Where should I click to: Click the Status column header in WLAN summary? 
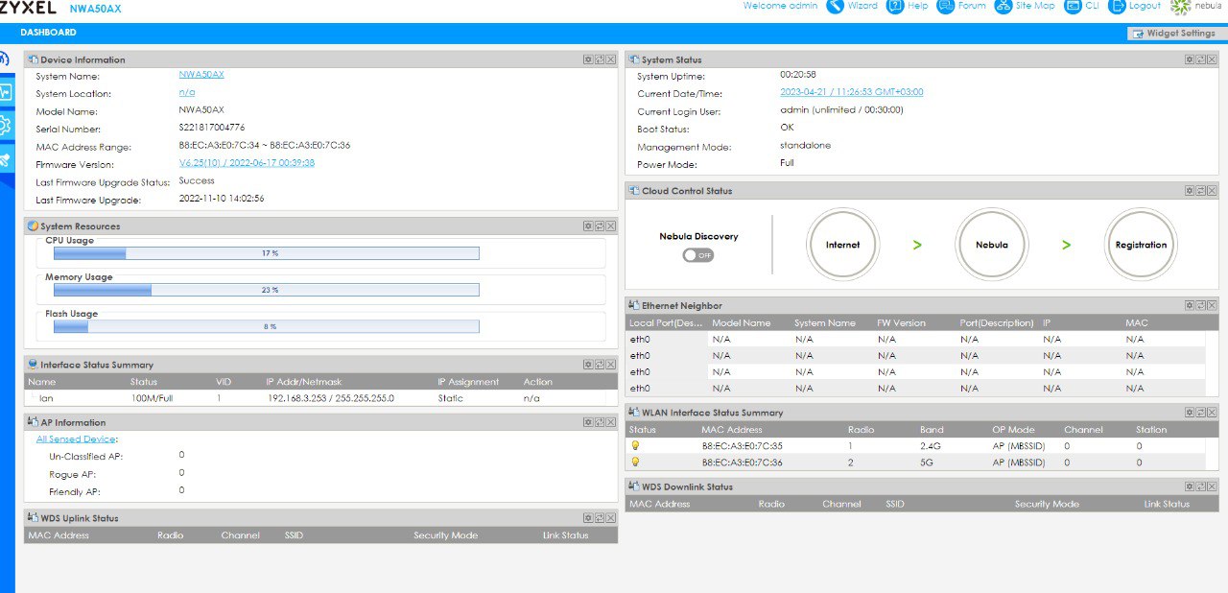pos(643,430)
